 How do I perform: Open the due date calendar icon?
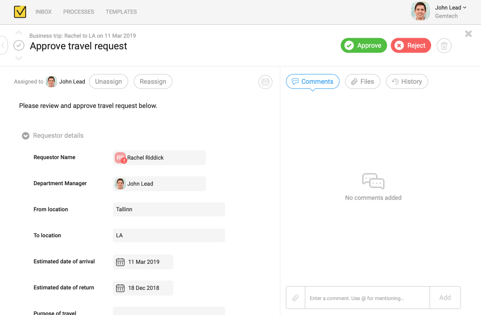point(265,82)
